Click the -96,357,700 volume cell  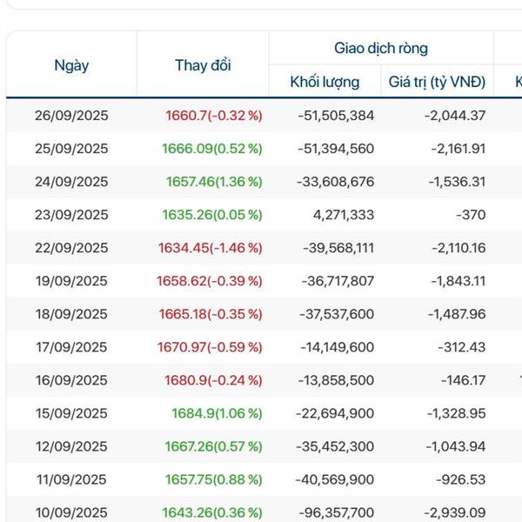(x=336, y=512)
